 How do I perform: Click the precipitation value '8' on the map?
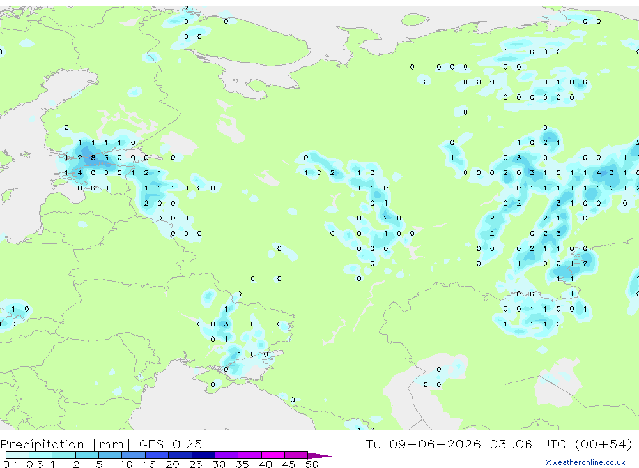point(93,158)
